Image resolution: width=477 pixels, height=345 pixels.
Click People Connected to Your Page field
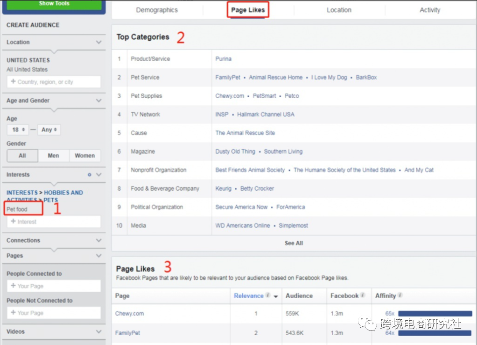pos(54,286)
